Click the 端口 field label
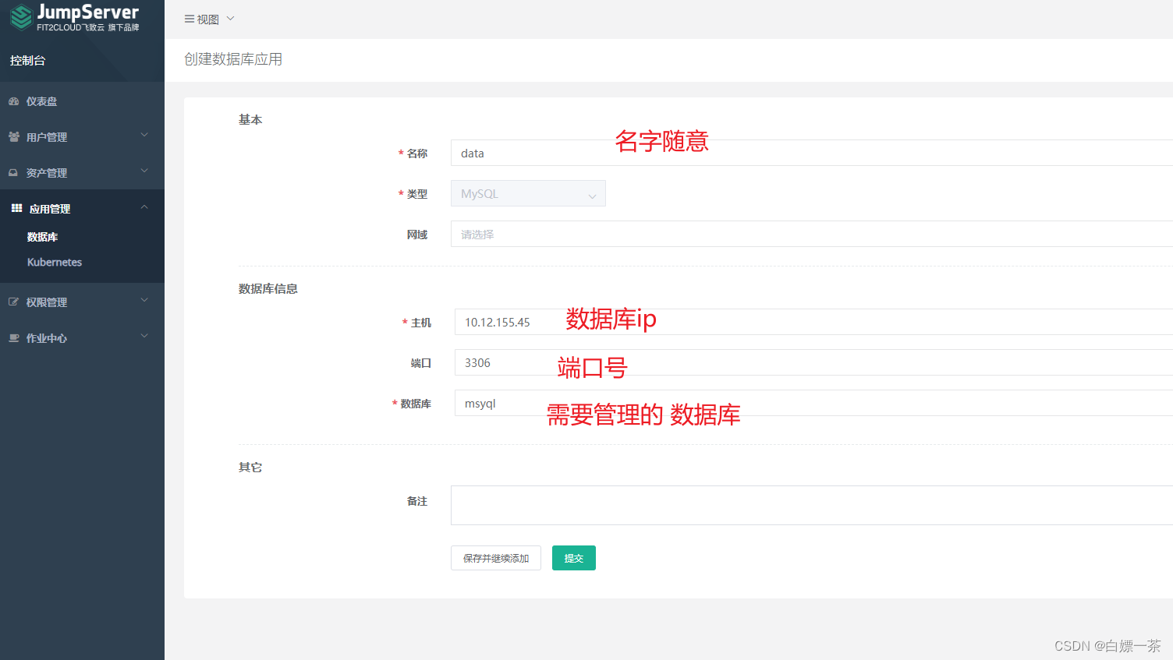The image size is (1173, 660). tap(421, 363)
